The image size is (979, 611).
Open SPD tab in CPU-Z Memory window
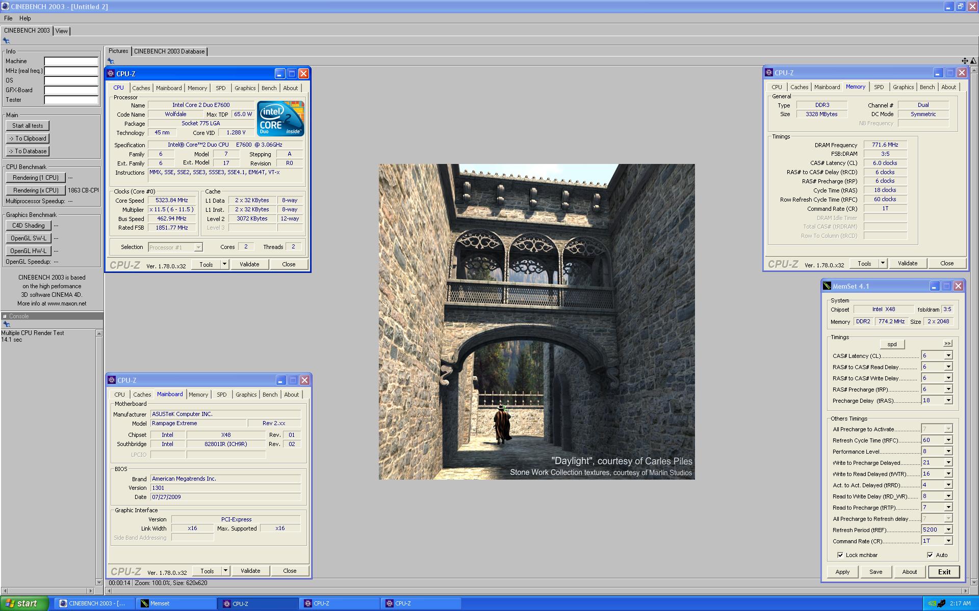click(x=879, y=87)
